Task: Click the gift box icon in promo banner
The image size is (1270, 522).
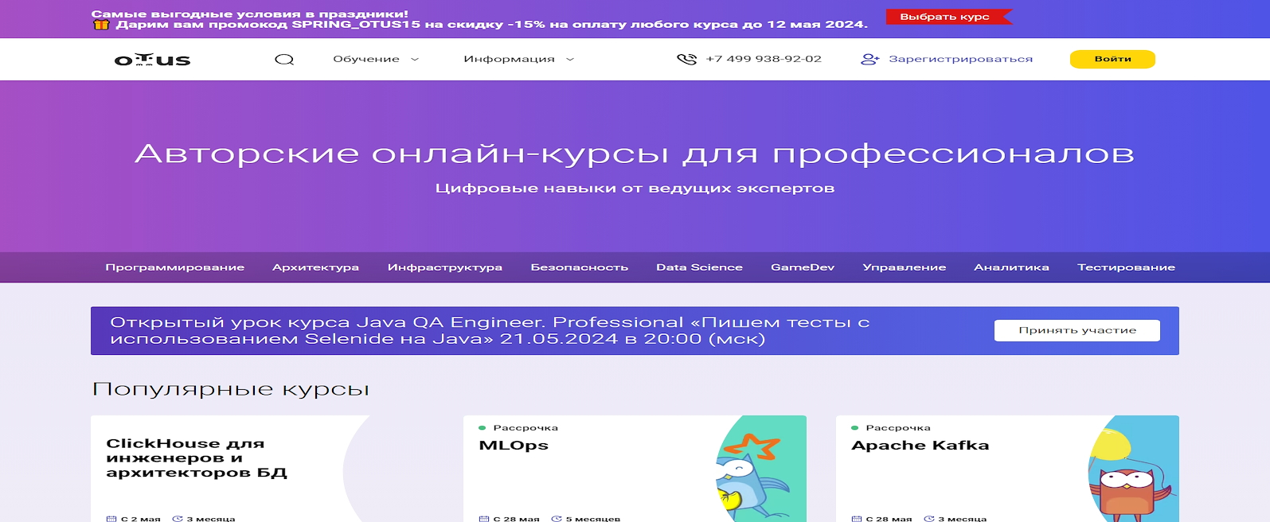Action: point(101,25)
